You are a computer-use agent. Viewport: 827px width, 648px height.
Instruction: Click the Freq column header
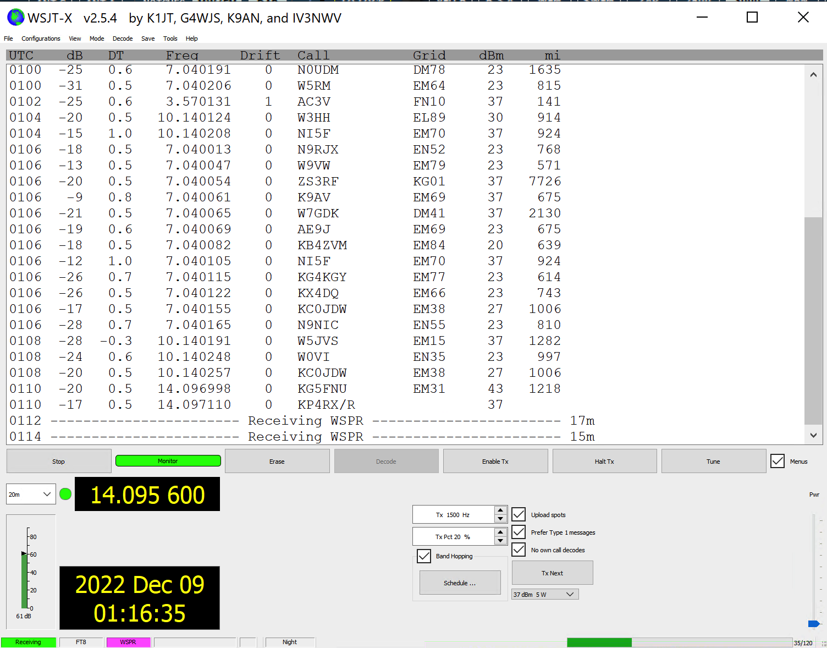click(182, 56)
